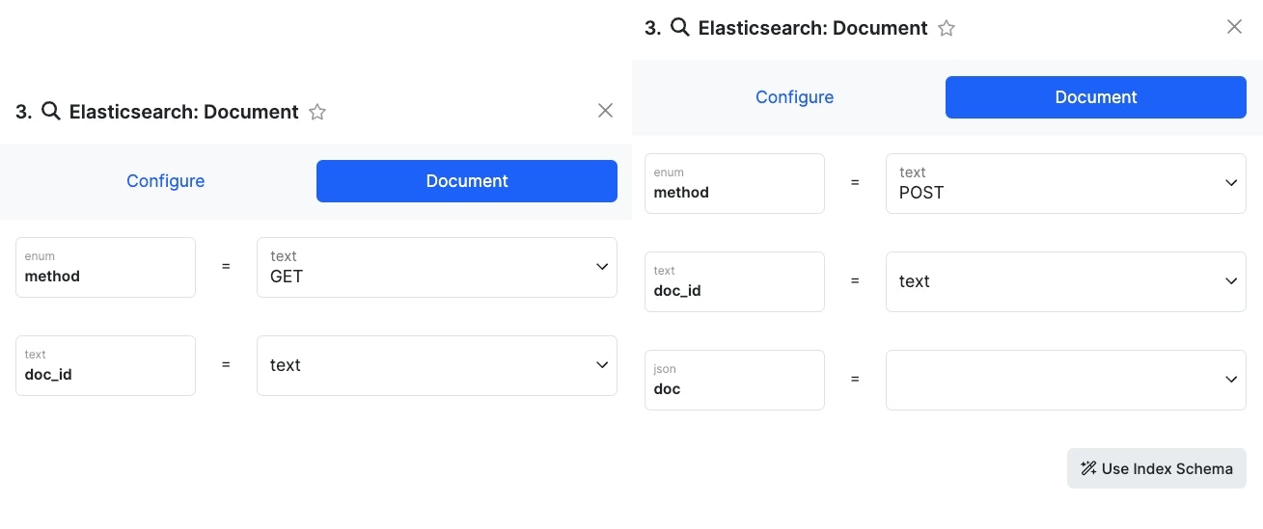Viewport: 1263px width, 529px height.
Task: Switch to Configure tab in right panel
Action: click(795, 97)
